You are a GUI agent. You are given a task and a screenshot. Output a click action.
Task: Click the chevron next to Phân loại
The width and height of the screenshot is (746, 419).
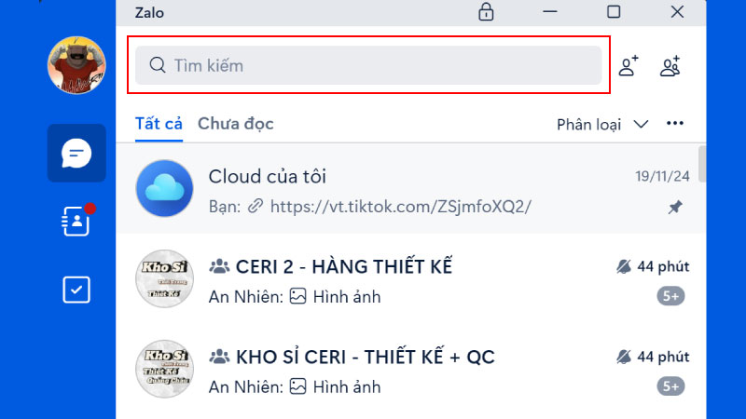pyautogui.click(x=641, y=125)
